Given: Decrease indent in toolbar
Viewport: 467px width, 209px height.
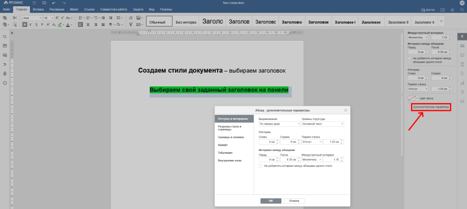Looking at the screenshot, I should click(x=103, y=18).
